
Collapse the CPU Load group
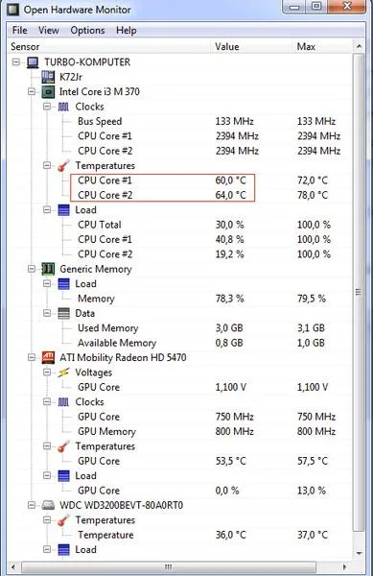47,209
